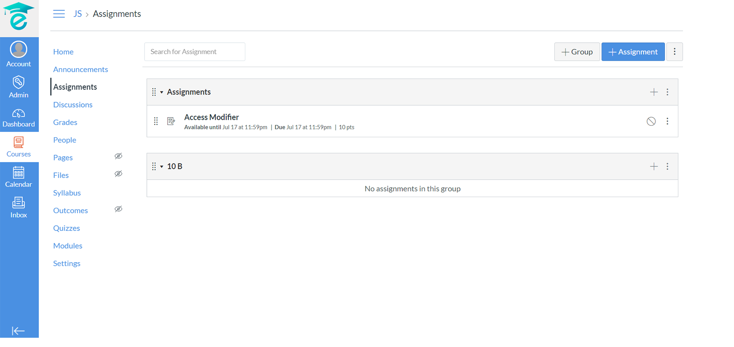Open the Admin shield icon
The image size is (734, 347).
point(19,83)
